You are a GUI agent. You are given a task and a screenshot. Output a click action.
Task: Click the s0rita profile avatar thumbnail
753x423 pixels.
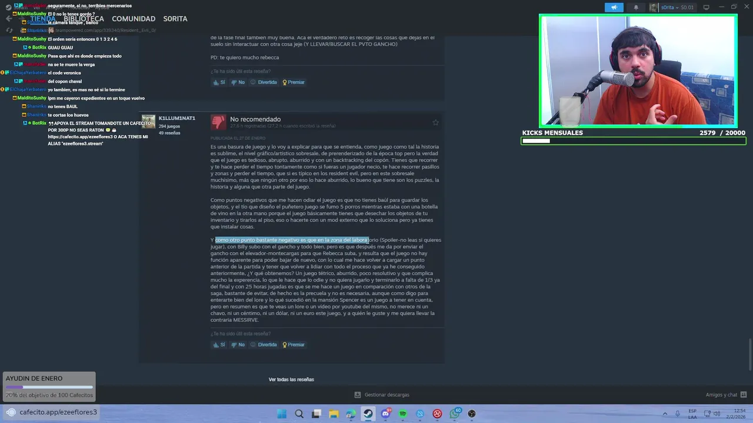pos(654,7)
